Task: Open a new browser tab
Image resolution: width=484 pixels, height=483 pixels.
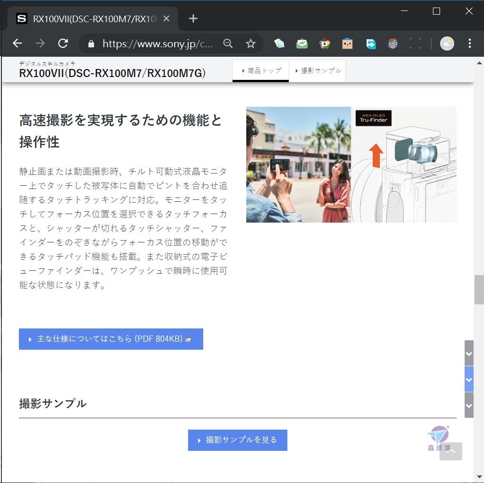Action: click(193, 19)
